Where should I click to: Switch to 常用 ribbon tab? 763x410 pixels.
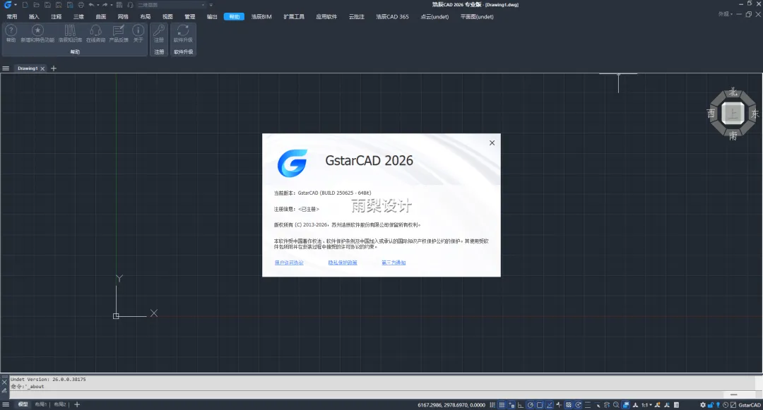coord(12,16)
